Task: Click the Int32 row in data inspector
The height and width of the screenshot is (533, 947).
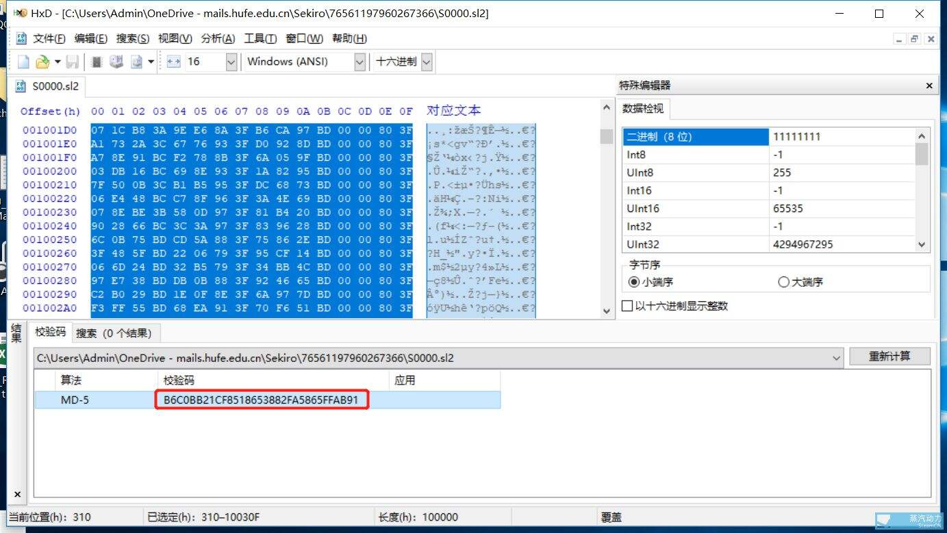Action: (769, 226)
